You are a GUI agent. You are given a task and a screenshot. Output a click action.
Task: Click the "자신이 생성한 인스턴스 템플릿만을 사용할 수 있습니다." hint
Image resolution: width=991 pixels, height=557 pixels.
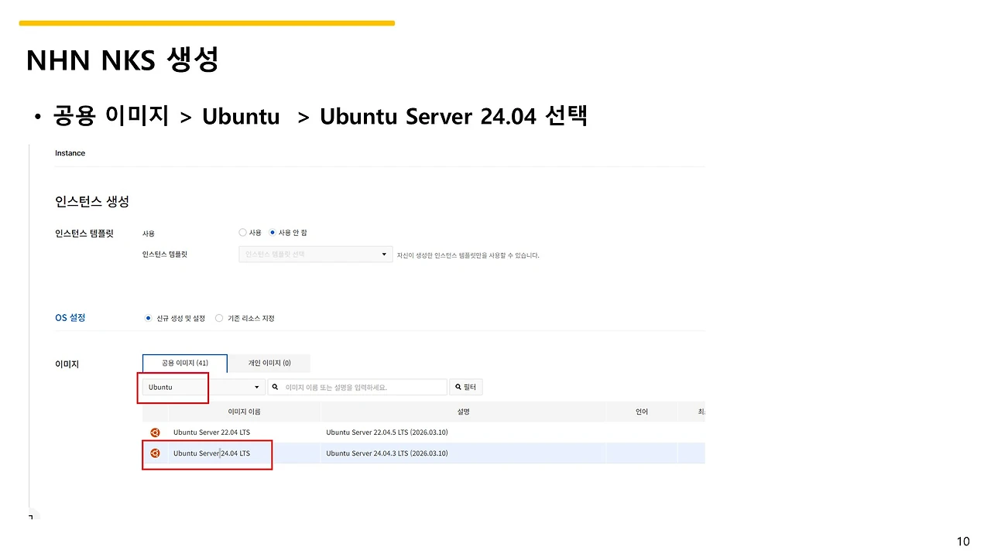468,255
